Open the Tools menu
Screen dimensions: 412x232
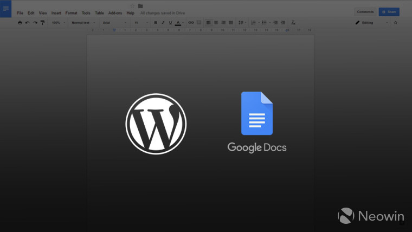[86, 13]
